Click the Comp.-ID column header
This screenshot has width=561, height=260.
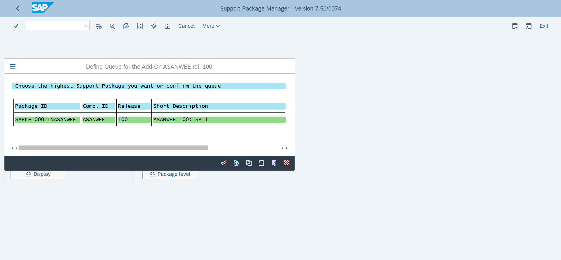[99, 106]
